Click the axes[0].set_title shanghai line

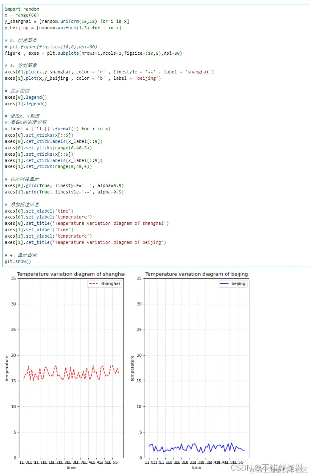pyautogui.click(x=87, y=224)
